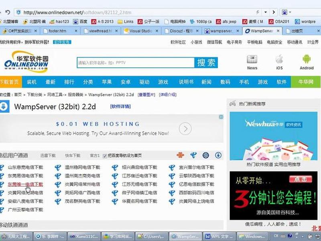321x241 pixels.
Task: Open the wordpre bookmark
Action: tap(305, 22)
